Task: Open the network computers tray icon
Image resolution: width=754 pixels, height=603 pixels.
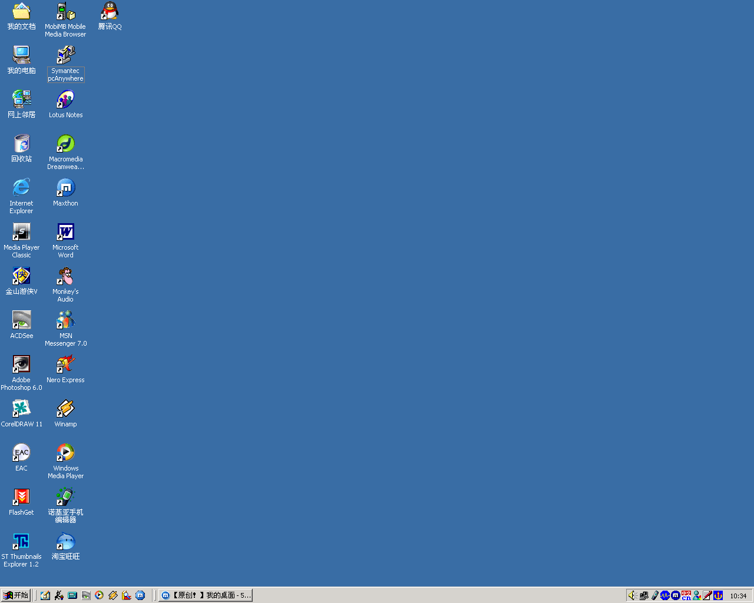Action: click(644, 595)
